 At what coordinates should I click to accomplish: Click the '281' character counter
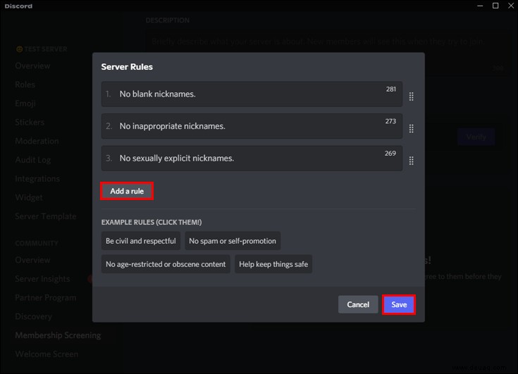tap(391, 89)
